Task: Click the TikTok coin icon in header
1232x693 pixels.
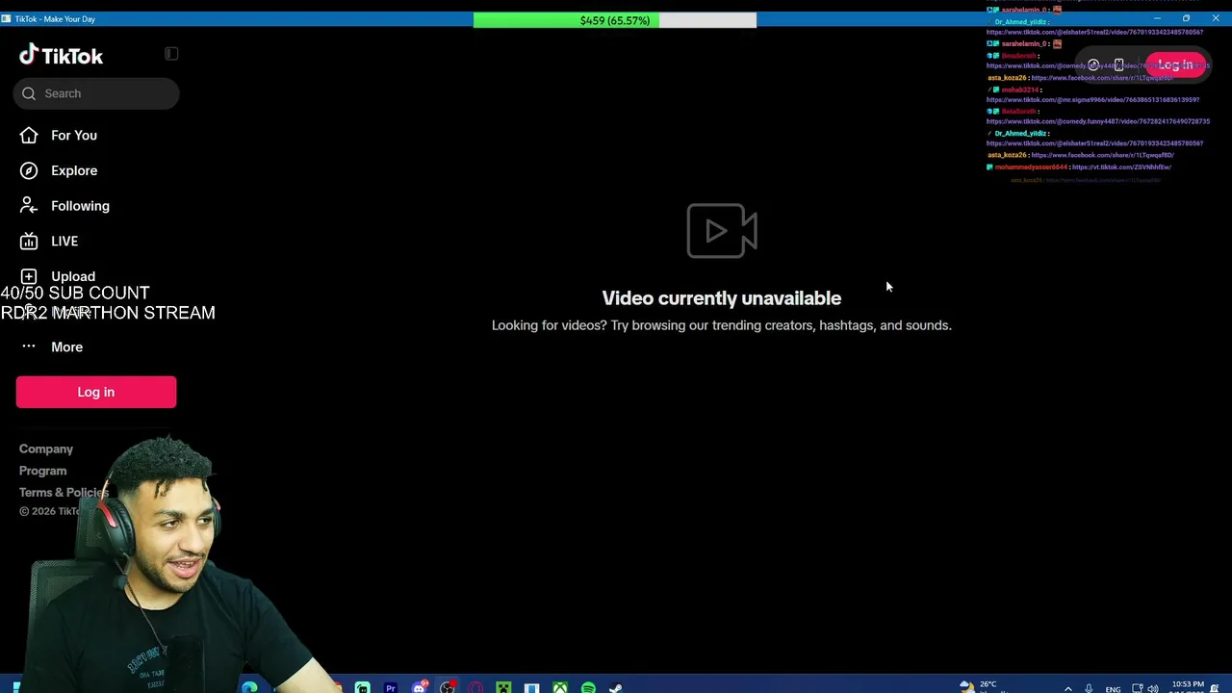Action: [1093, 65]
